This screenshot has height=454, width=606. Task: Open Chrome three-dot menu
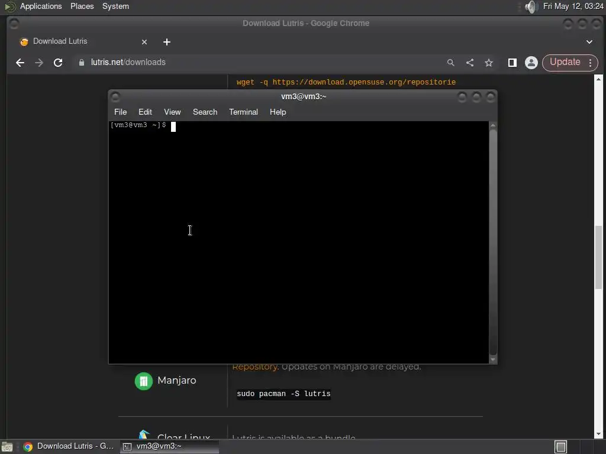click(x=590, y=63)
